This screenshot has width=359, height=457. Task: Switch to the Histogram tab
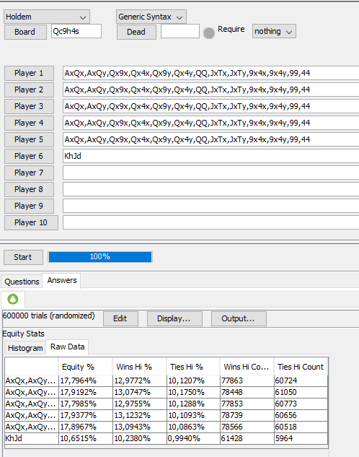point(25,348)
